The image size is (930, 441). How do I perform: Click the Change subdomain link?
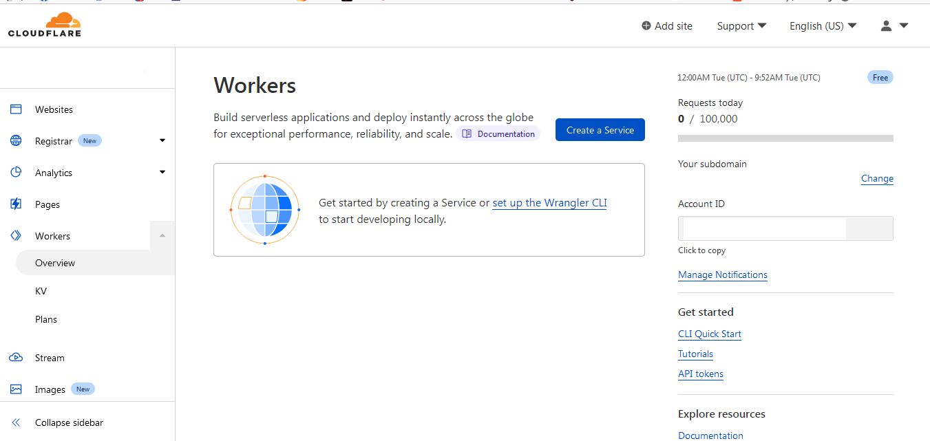pos(877,178)
